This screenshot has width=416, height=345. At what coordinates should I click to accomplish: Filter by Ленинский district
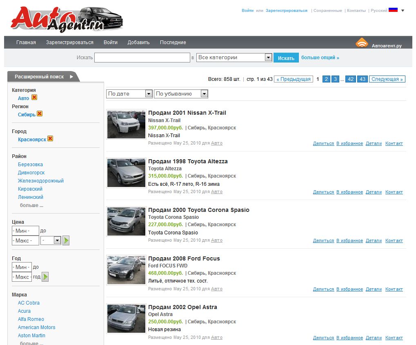pos(31,197)
